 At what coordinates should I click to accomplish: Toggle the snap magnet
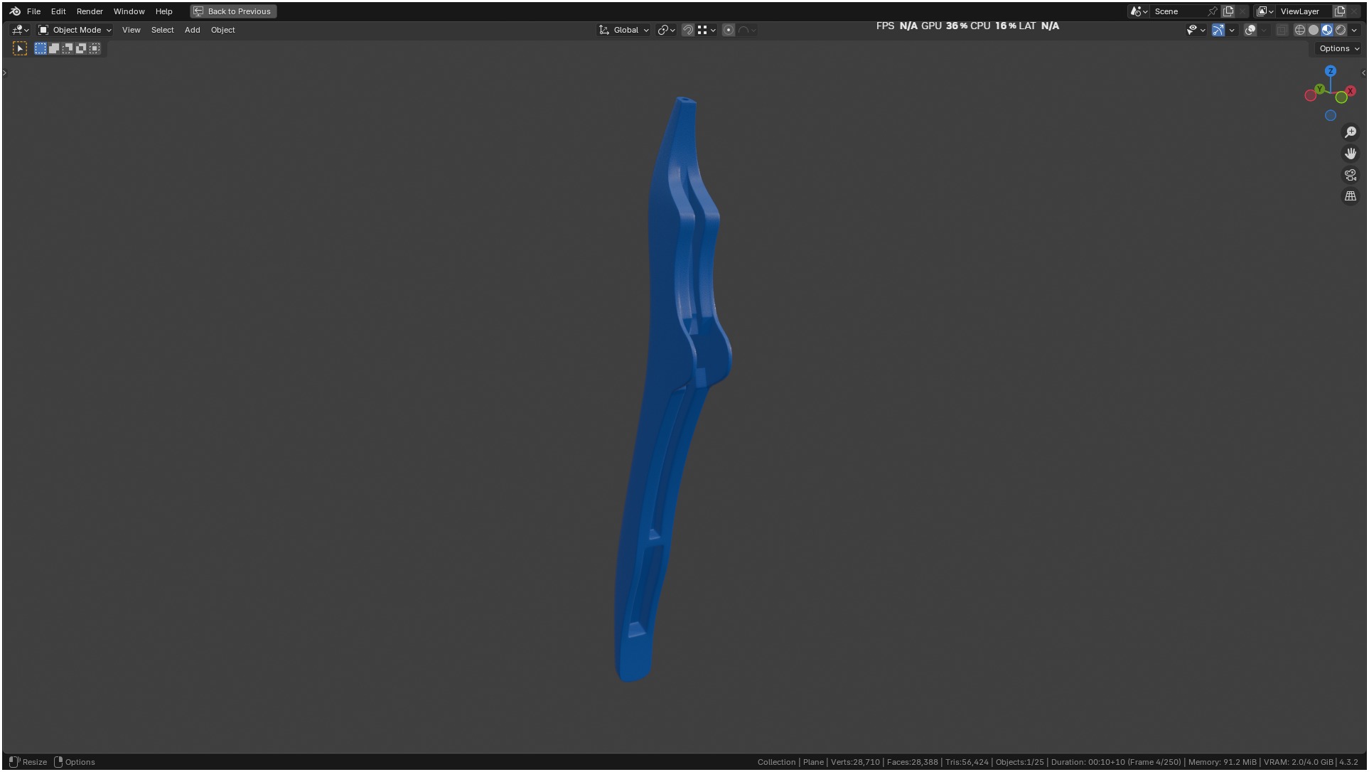(x=687, y=30)
